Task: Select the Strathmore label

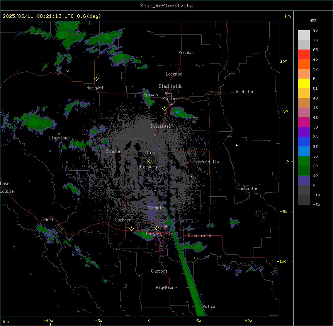Action: (x=199, y=235)
